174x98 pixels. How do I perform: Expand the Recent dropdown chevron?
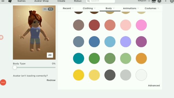click(73, 8)
